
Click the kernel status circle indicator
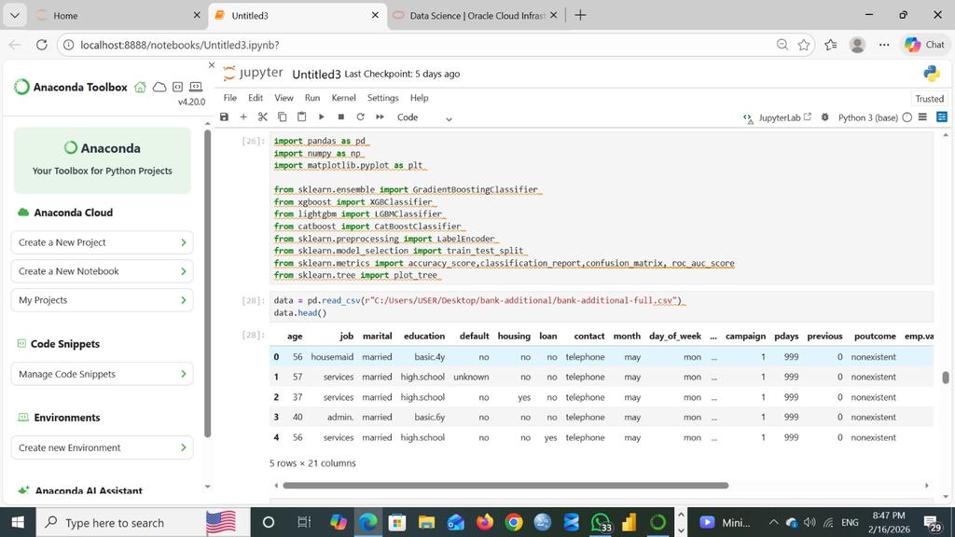pyautogui.click(x=907, y=117)
